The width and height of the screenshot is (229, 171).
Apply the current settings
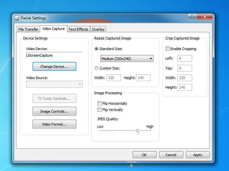[x=198, y=155]
